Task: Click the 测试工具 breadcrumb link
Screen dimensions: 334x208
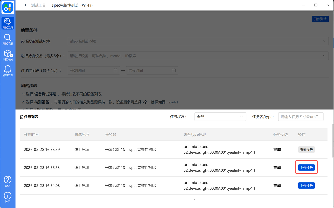Action: [x=38, y=5]
